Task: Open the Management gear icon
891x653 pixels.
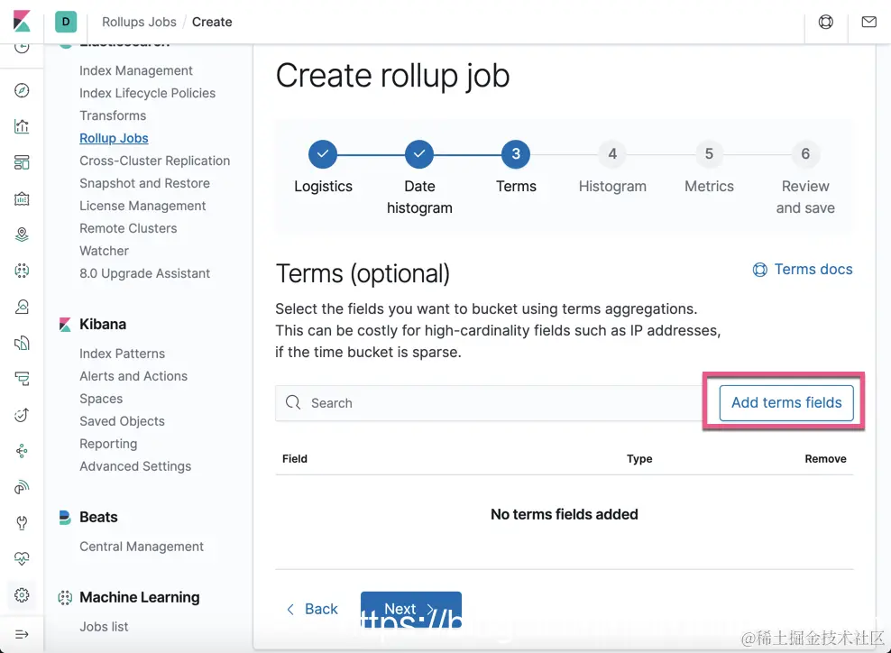Action: [22, 595]
